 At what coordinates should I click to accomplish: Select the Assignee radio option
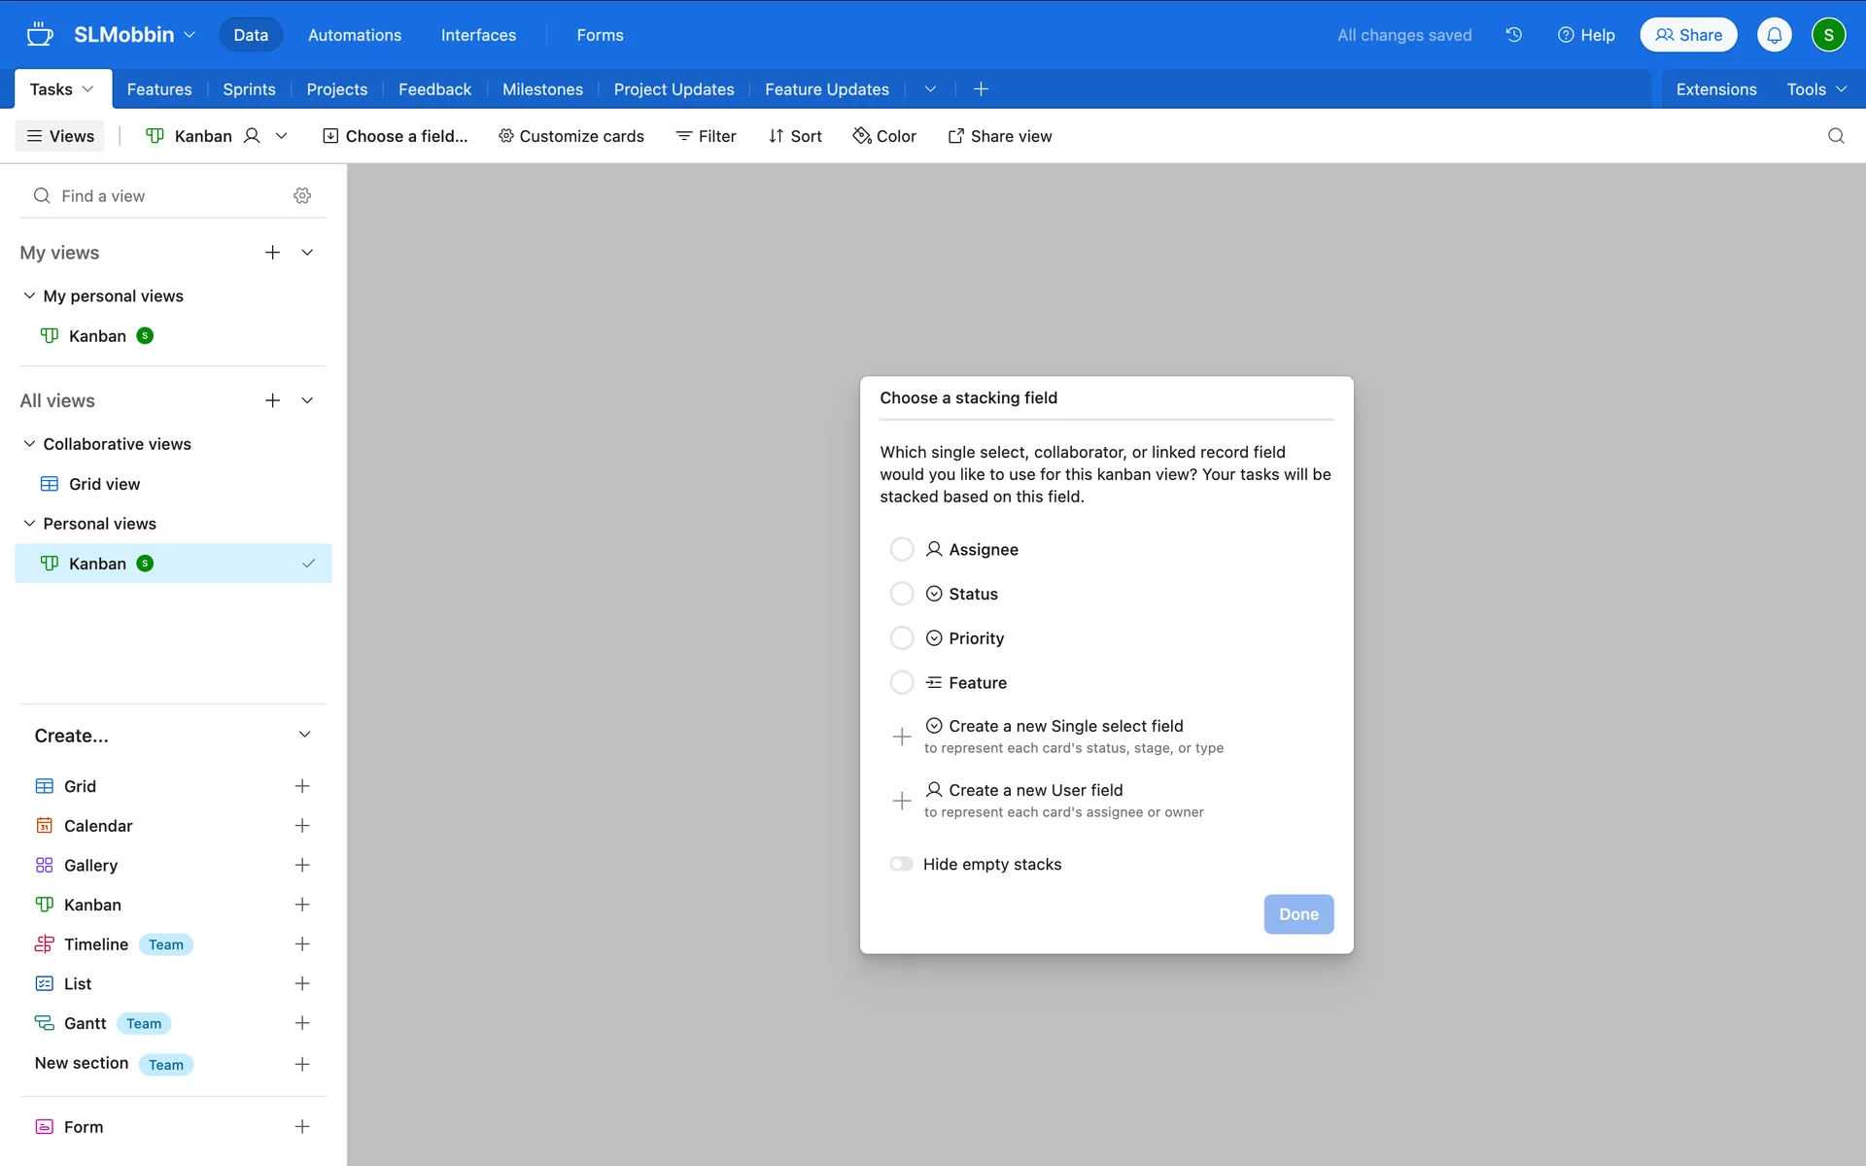tap(902, 549)
